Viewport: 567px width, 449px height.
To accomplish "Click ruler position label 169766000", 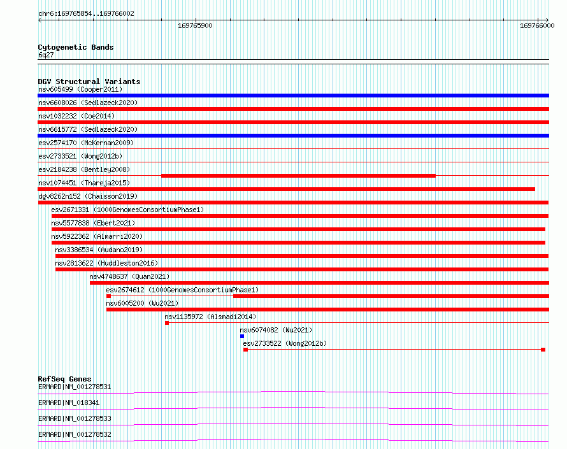I will (x=537, y=25).
